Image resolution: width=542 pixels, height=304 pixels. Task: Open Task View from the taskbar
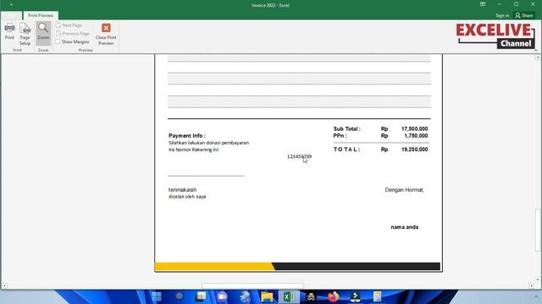click(x=201, y=296)
